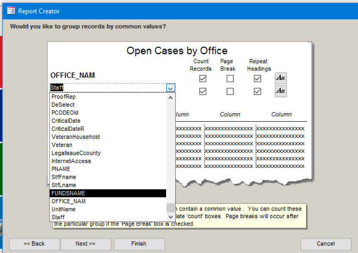Toggle Repeat Headings for the Staff group

(x=257, y=92)
